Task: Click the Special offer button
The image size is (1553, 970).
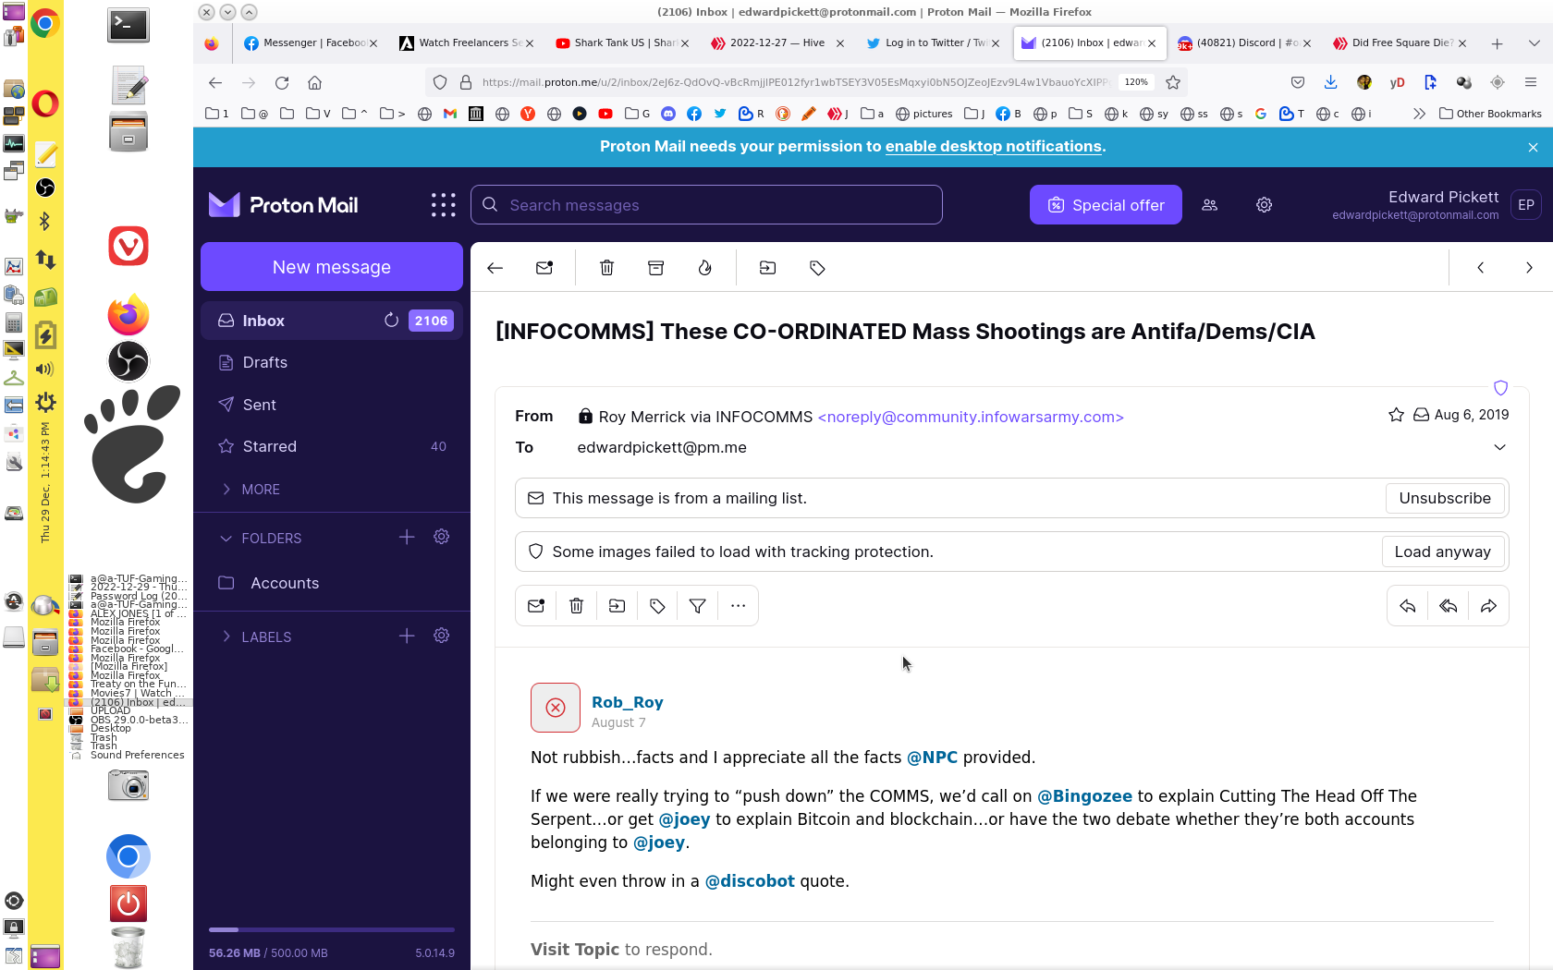Action: [x=1106, y=205]
